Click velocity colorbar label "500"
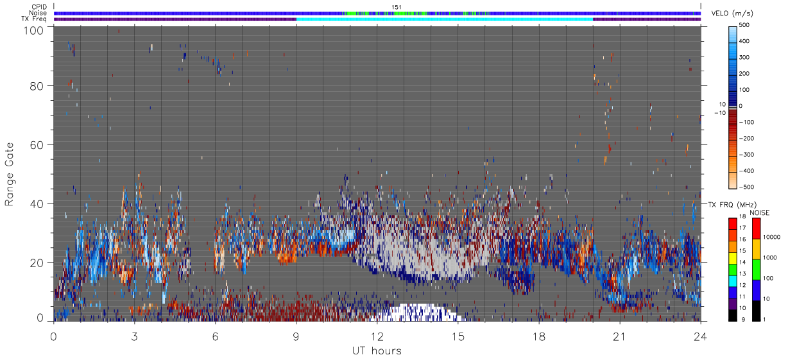 pos(744,25)
